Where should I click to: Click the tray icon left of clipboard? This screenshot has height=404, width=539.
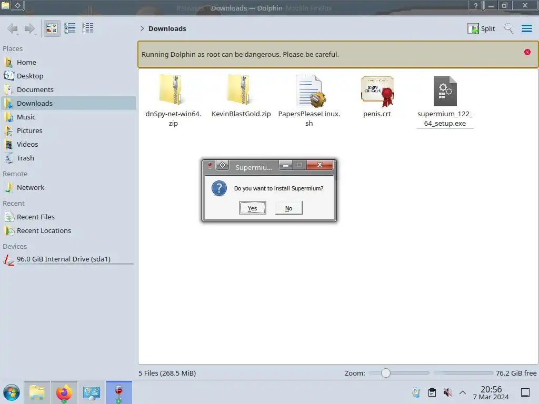(x=416, y=392)
